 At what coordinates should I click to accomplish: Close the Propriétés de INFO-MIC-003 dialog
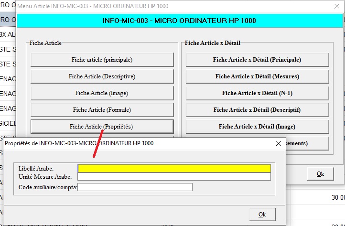(279, 143)
